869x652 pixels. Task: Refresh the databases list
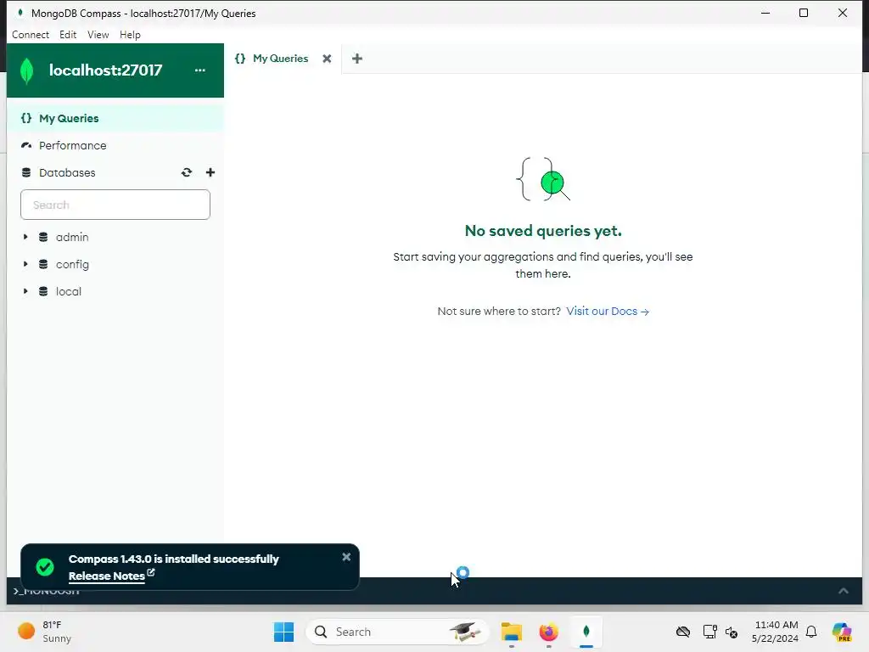(x=187, y=172)
